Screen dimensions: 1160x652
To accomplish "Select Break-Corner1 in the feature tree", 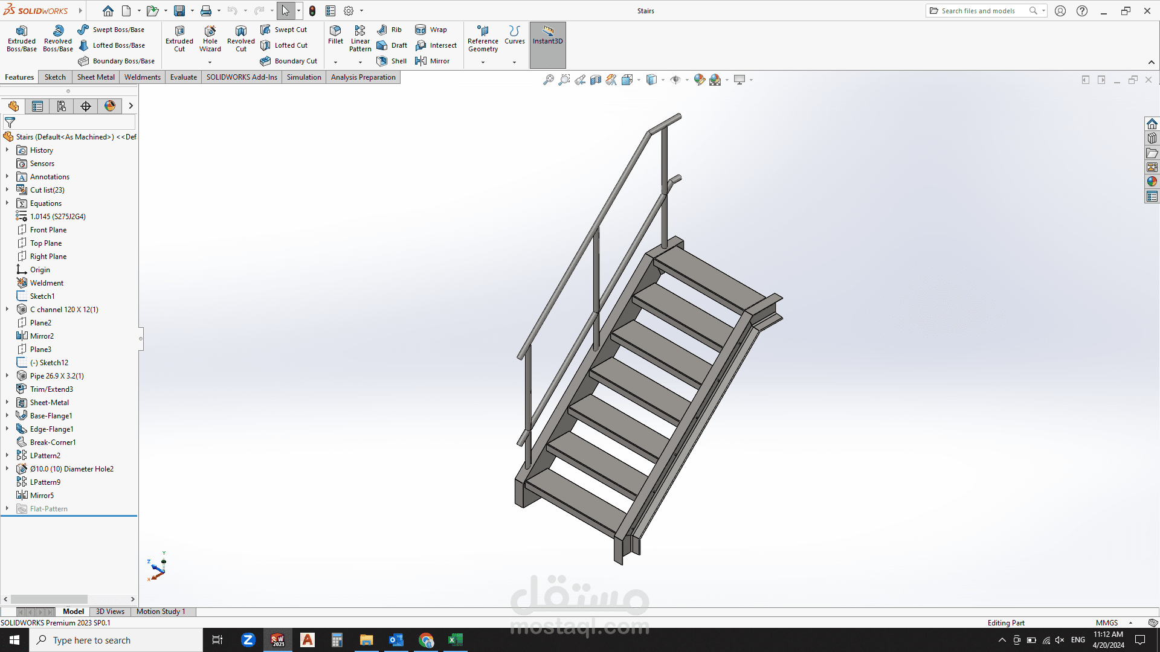I will coord(53,443).
